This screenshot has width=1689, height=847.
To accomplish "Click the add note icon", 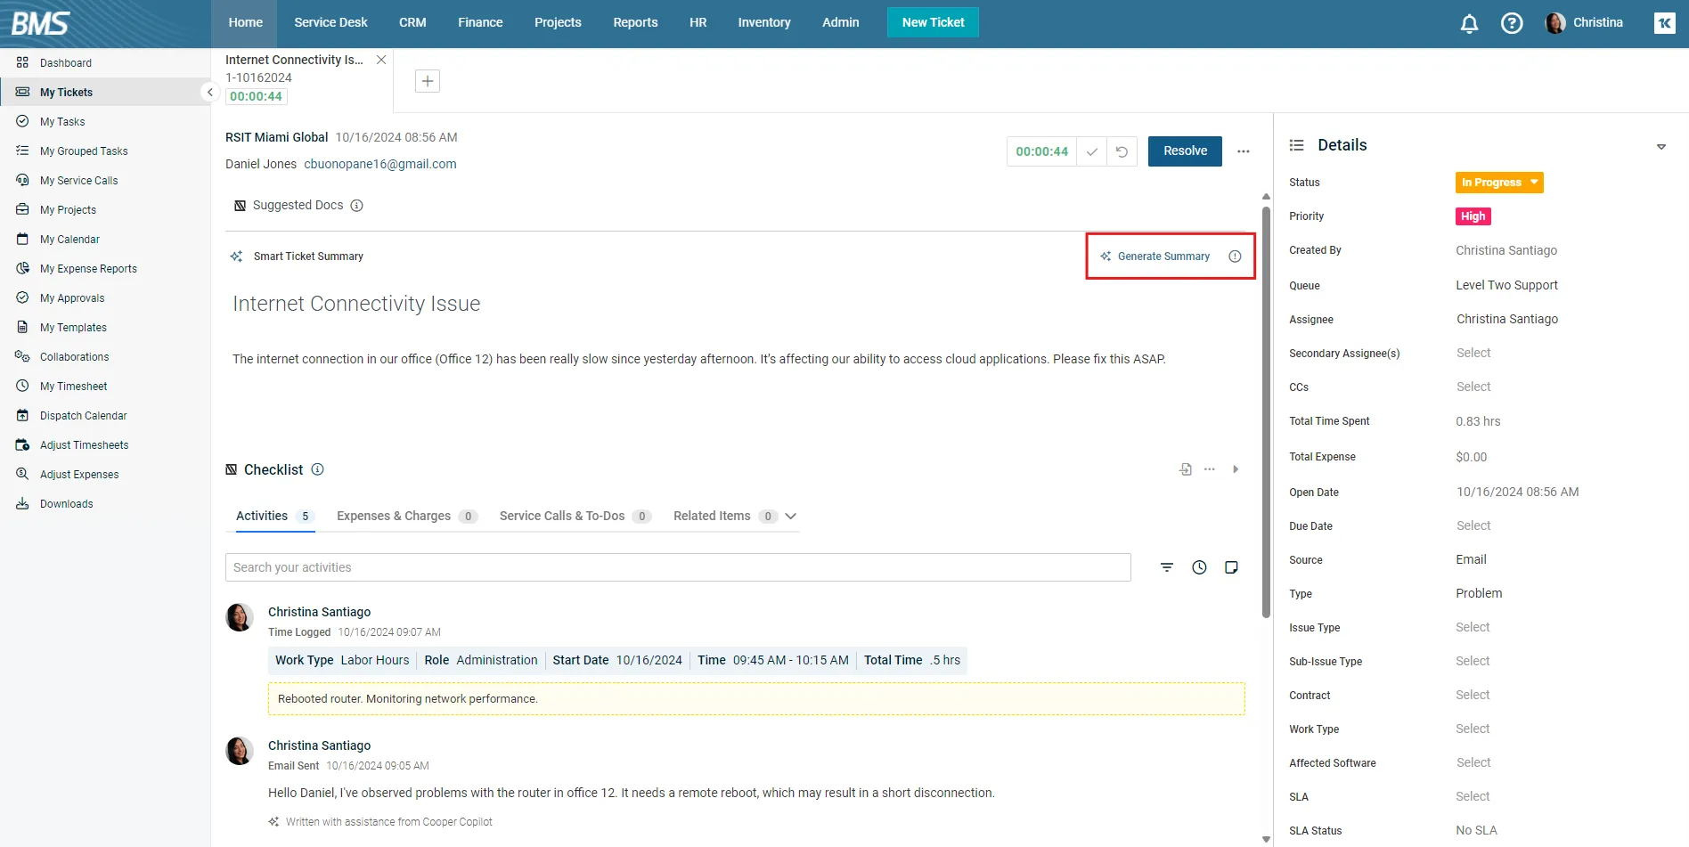I will click(x=1231, y=567).
